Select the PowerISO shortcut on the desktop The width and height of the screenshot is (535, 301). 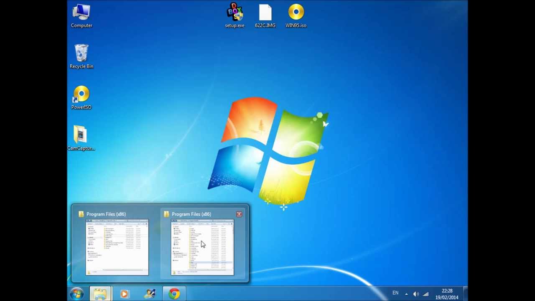click(81, 98)
